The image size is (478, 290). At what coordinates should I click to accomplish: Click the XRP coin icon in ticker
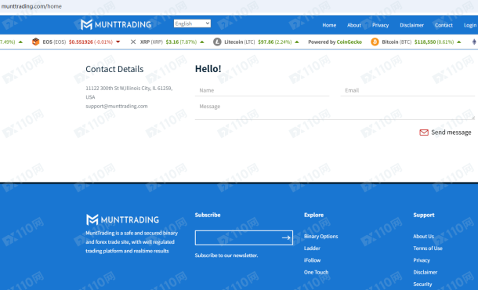[133, 42]
